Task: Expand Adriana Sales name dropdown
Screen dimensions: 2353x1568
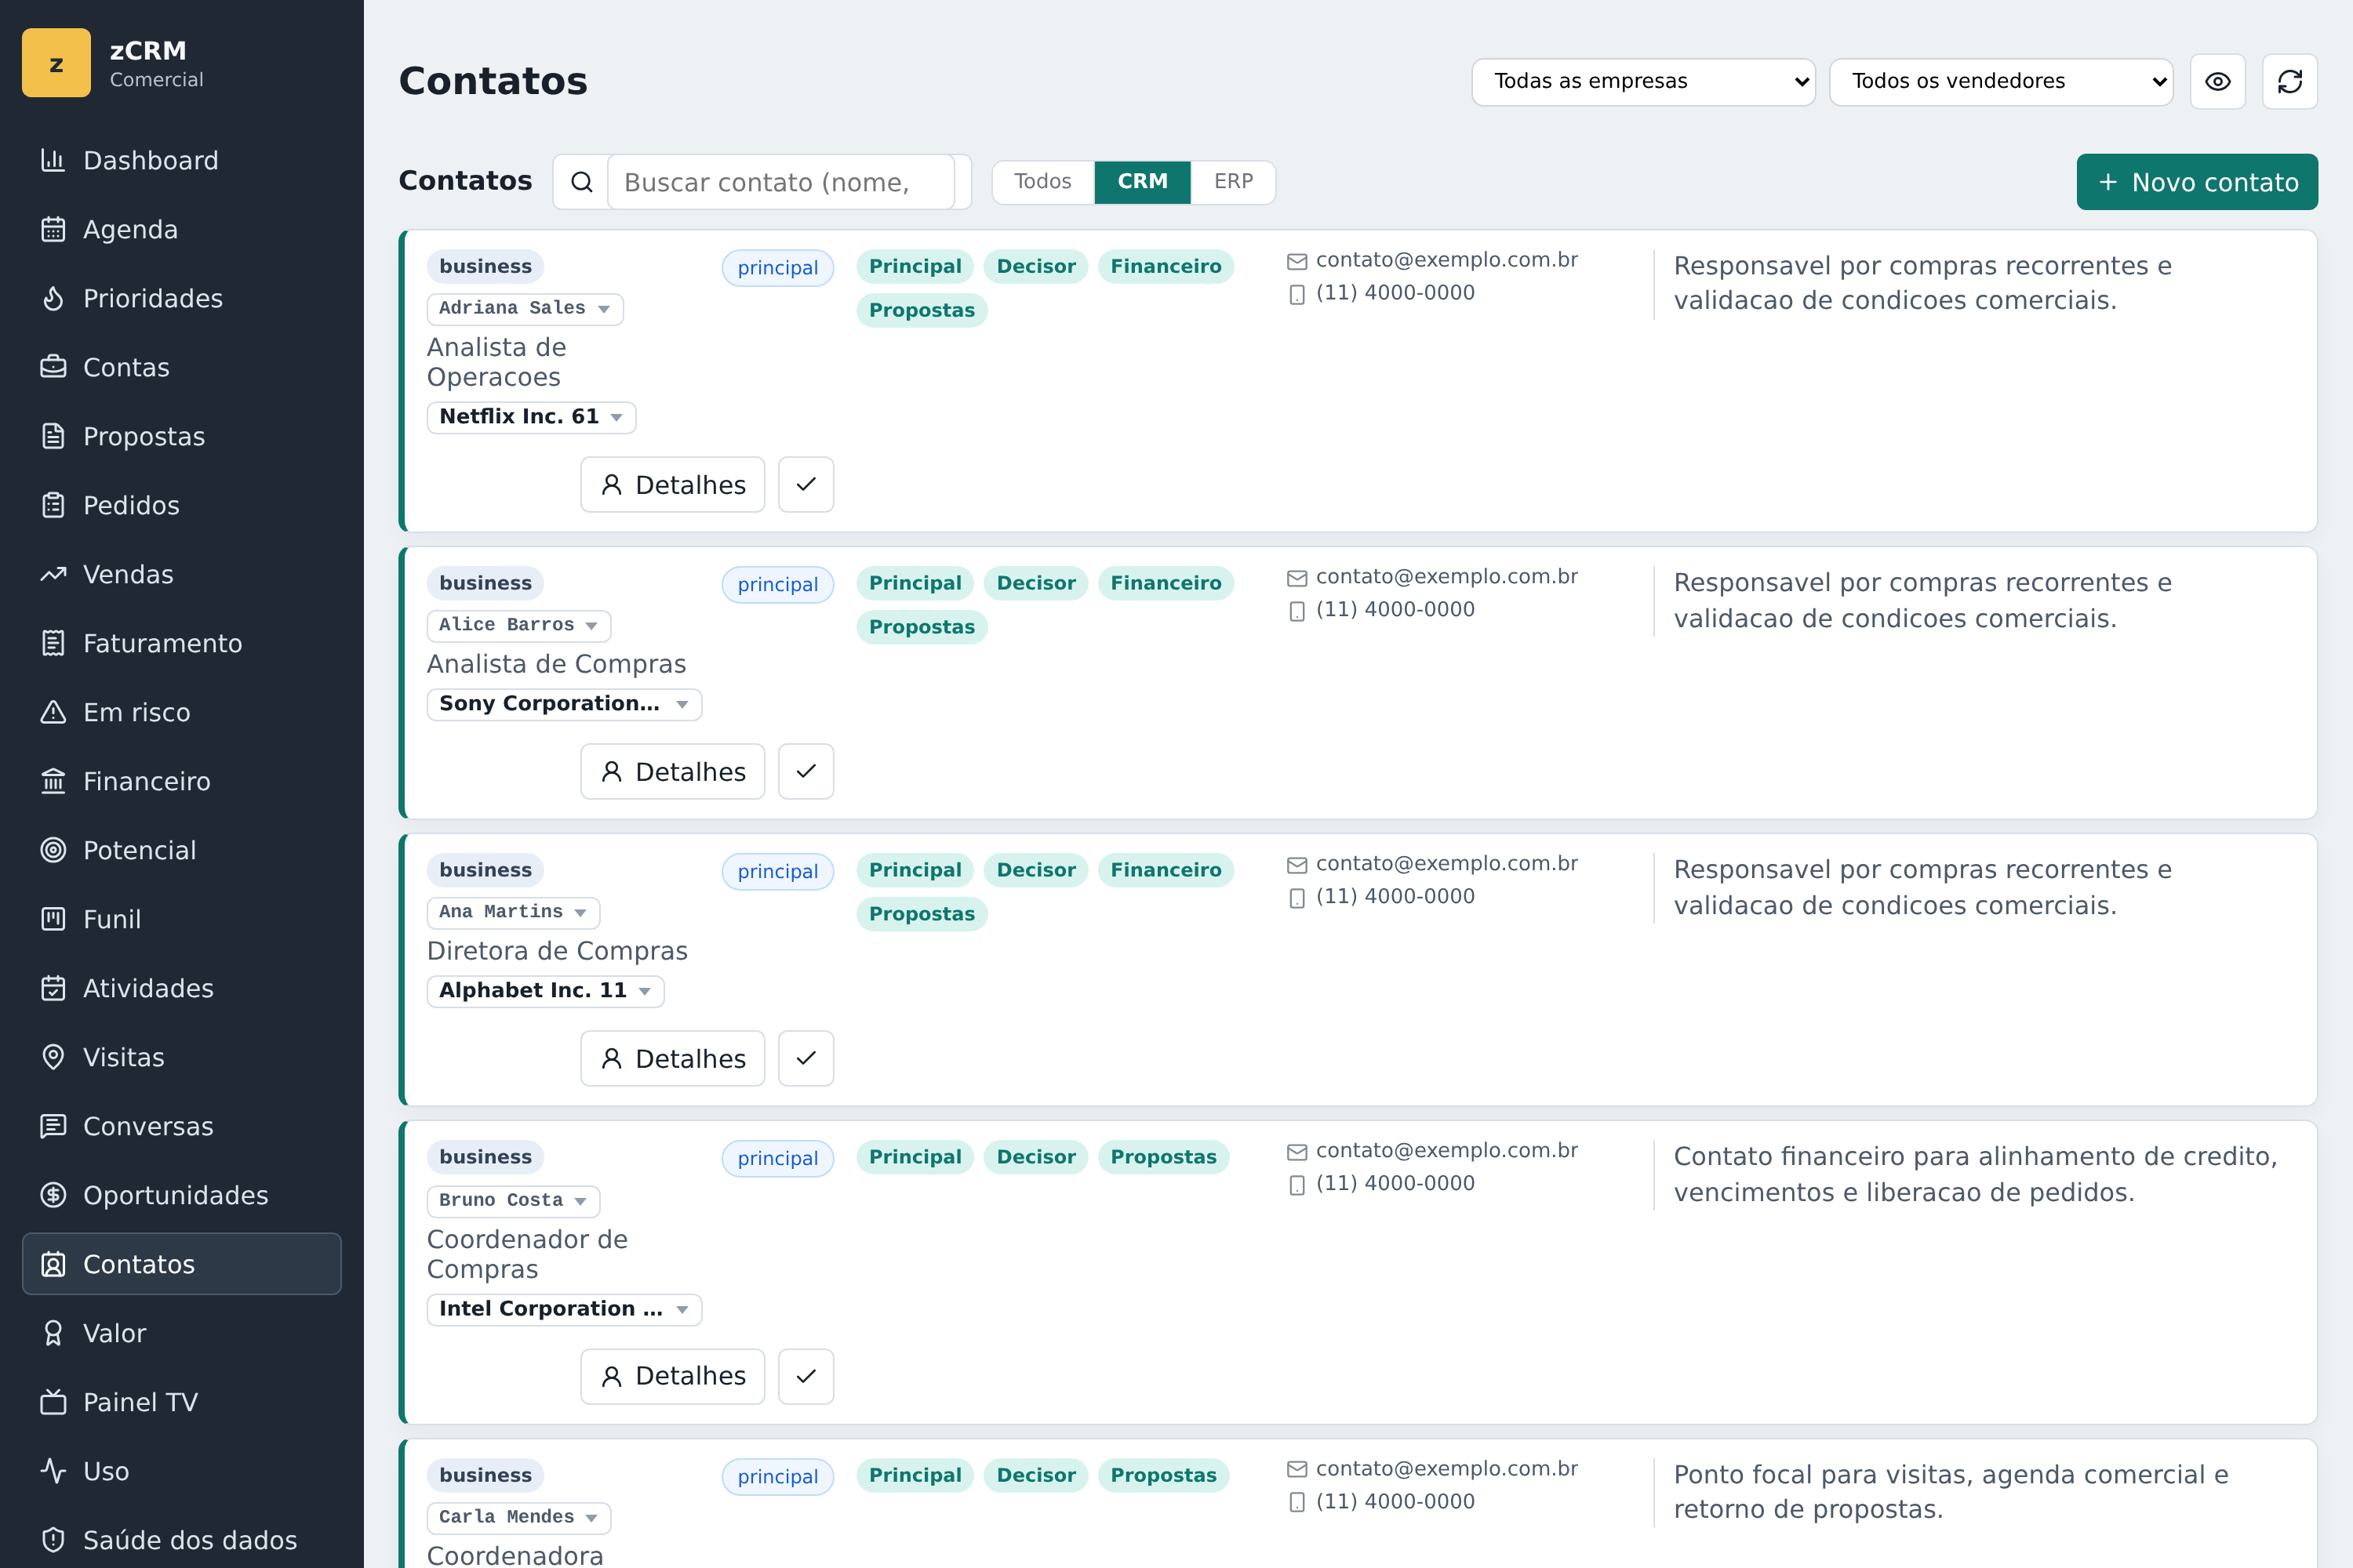Action: coord(526,308)
